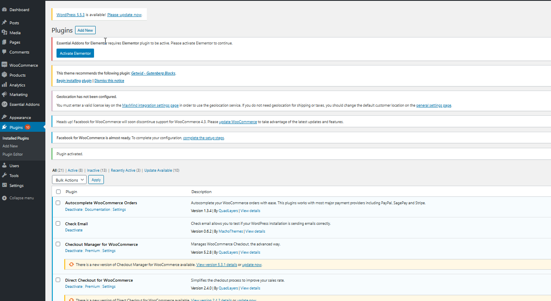Viewport: 551px width, 301px height.
Task: Click the Analytics bar chart icon
Action: pos(5,85)
